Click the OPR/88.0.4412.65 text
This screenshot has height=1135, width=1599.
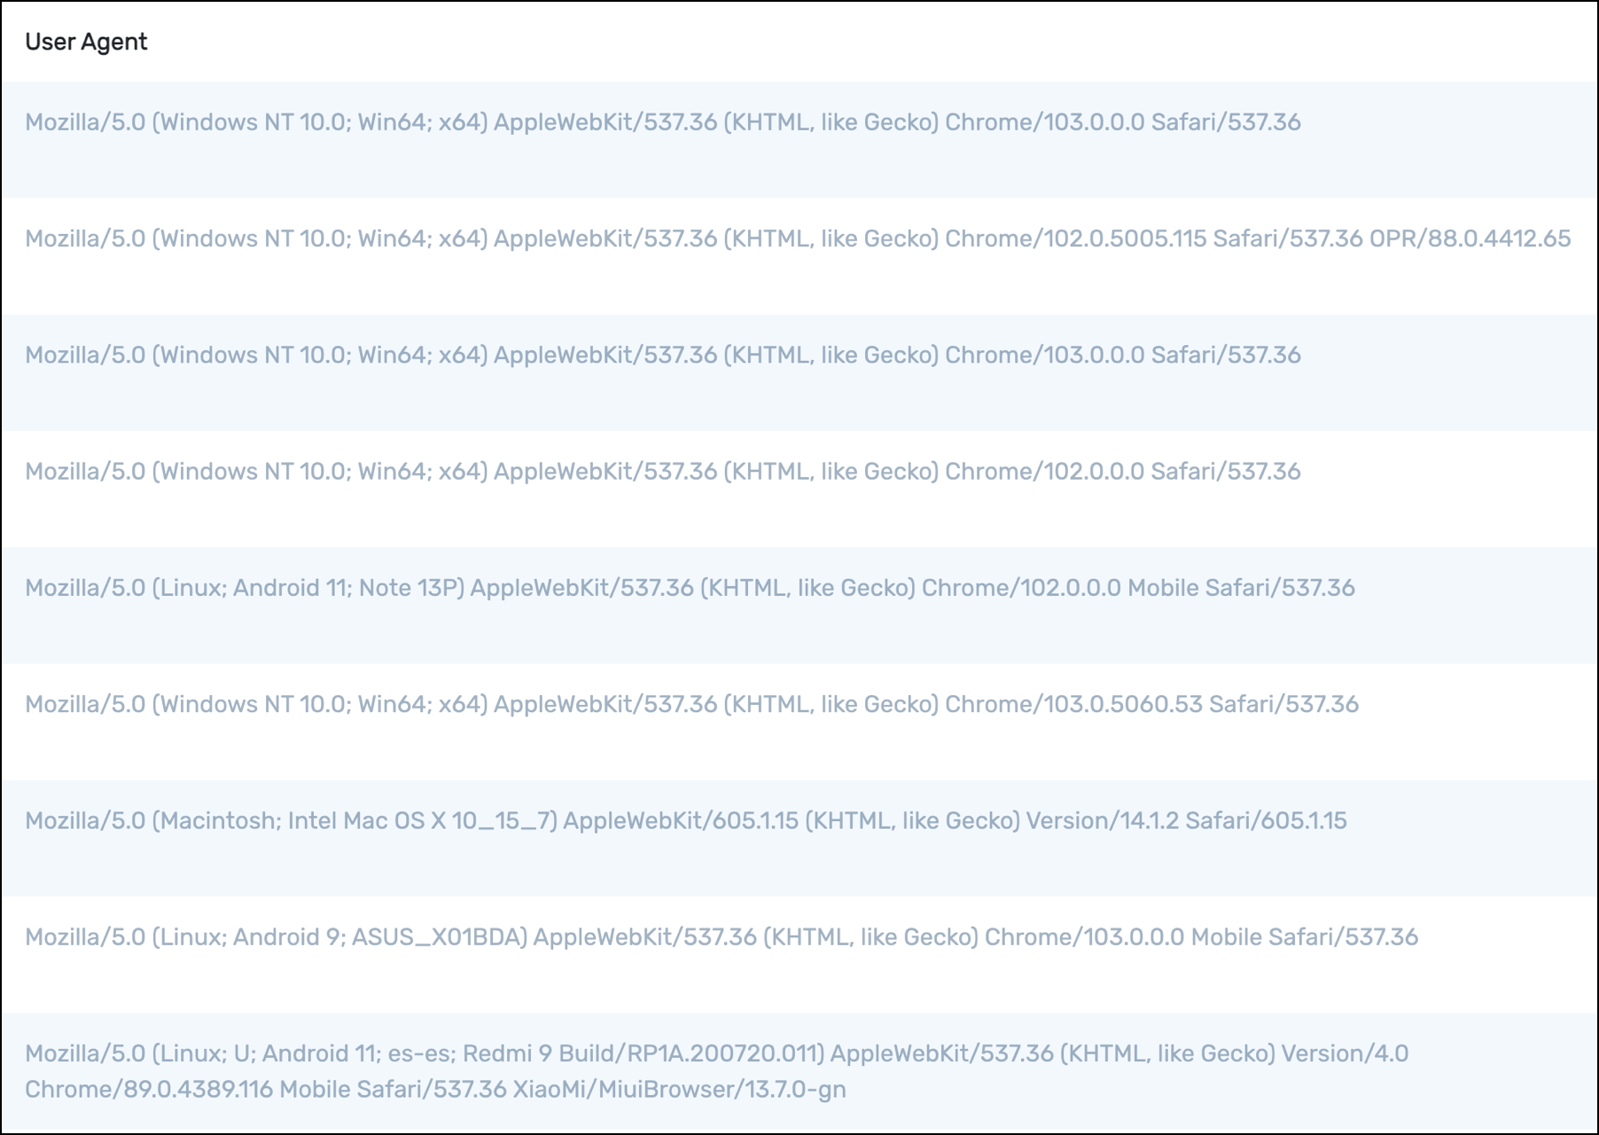coord(1470,239)
